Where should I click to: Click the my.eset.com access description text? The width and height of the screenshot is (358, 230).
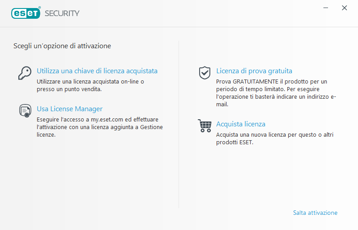coord(99,127)
